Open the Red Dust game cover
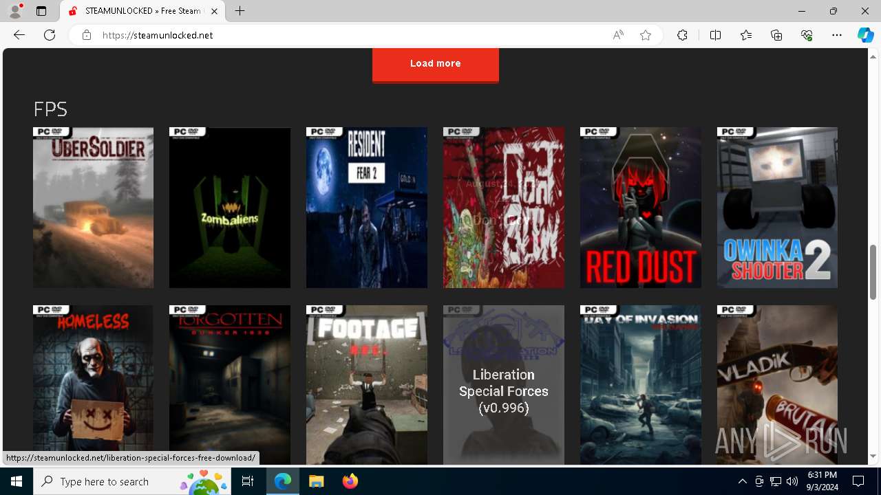The image size is (881, 495). point(640,208)
